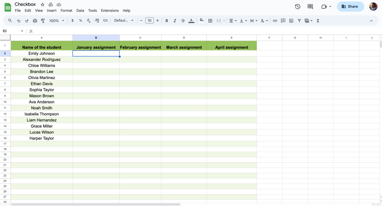
Task: Insert a chart using the toolbar icon
Action: (291, 21)
